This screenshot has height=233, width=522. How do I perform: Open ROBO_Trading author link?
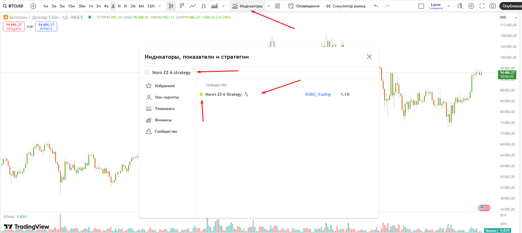318,94
